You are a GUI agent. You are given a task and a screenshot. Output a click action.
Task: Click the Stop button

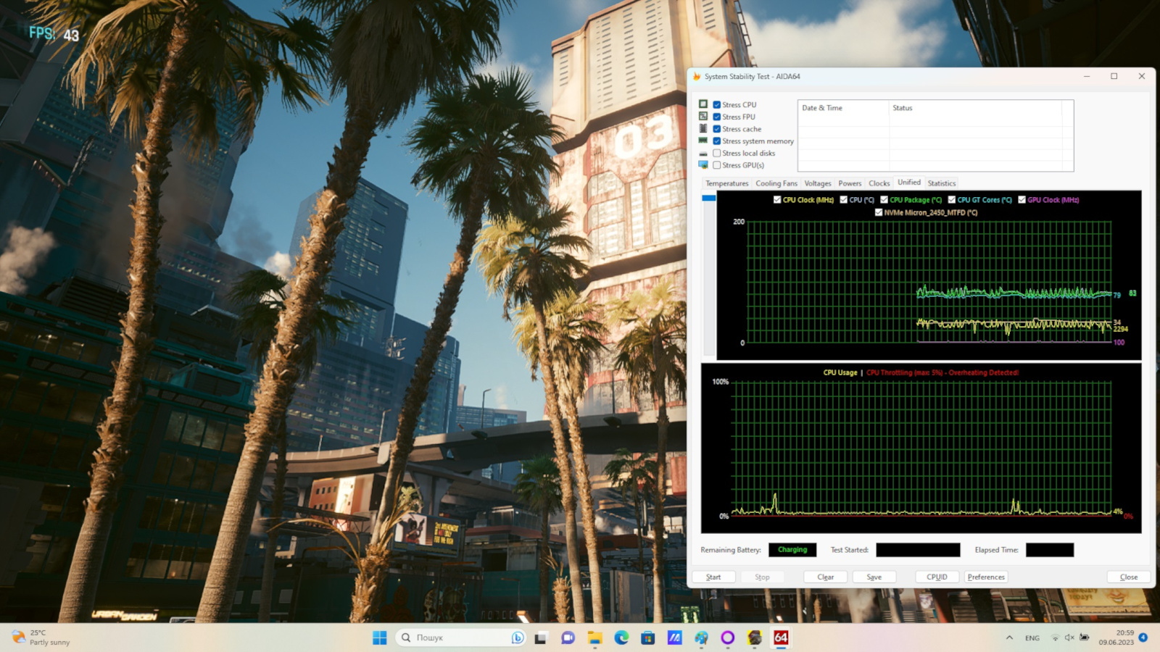tap(762, 577)
